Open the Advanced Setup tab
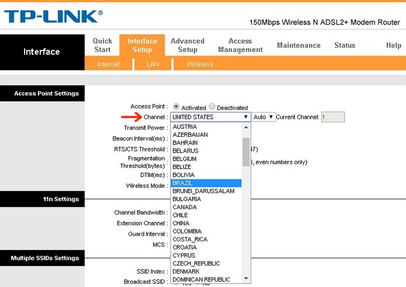The image size is (406, 287). pos(188,45)
